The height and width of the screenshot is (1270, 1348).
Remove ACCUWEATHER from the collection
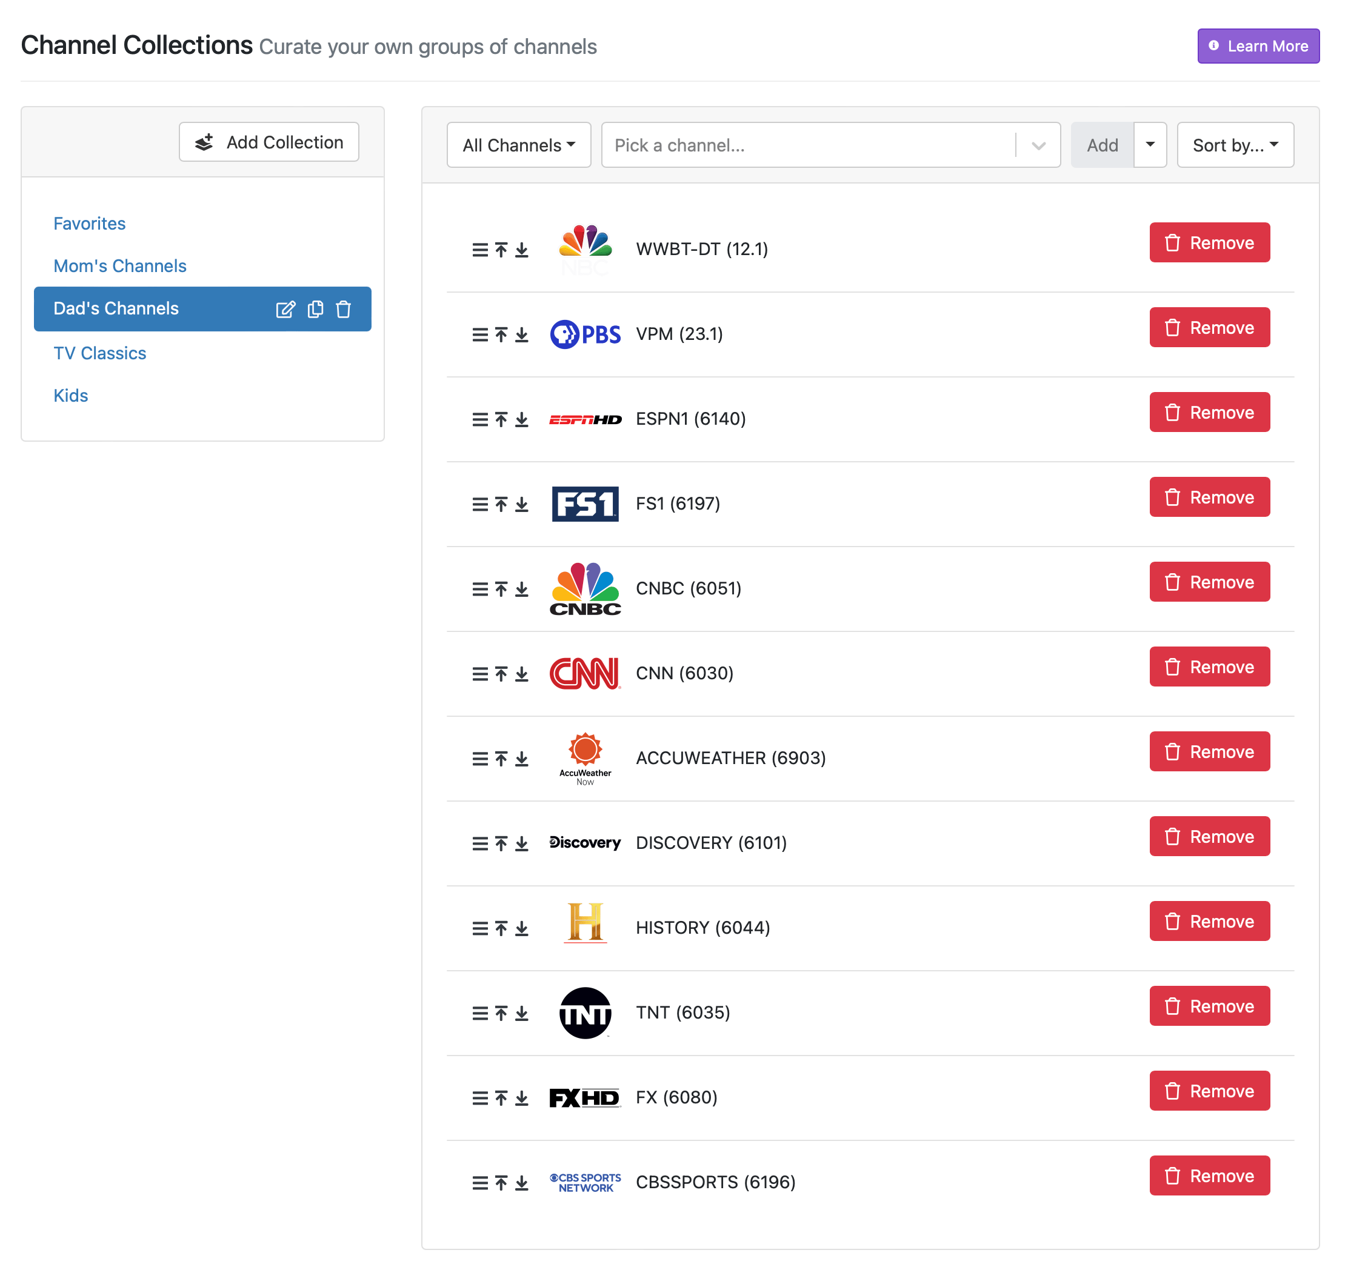click(x=1210, y=751)
